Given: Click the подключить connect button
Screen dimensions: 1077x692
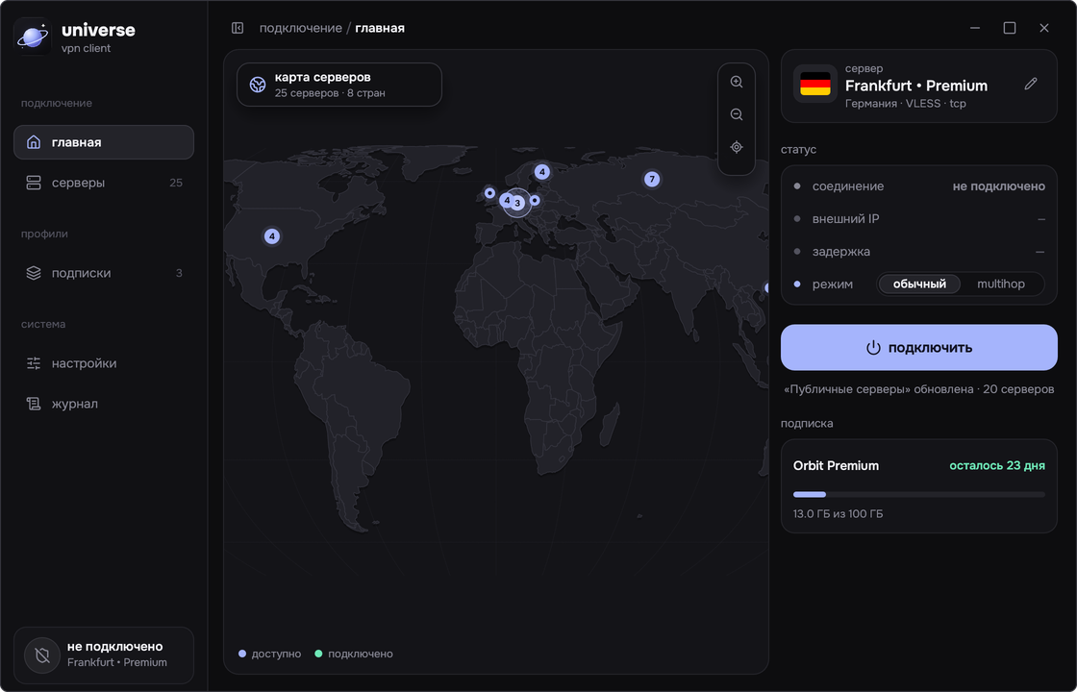Looking at the screenshot, I should click(918, 347).
